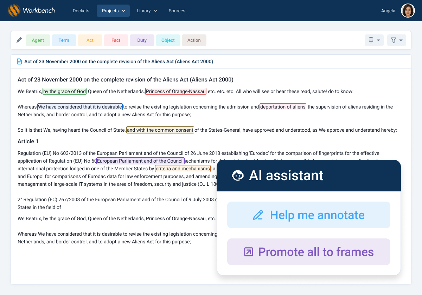Click the document icon beside the Act title
The width and height of the screenshot is (422, 295).
(x=19, y=61)
